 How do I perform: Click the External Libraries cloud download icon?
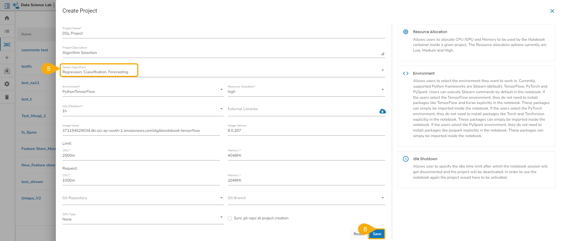coord(382,111)
